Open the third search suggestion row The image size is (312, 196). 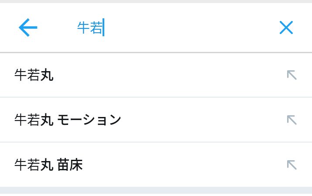click(x=131, y=165)
